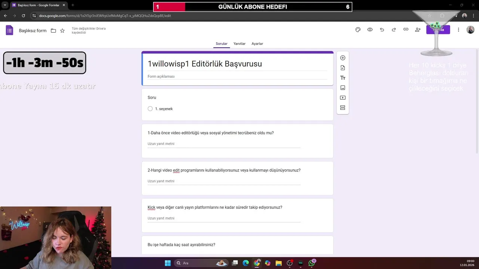Open File Explorer from the taskbar
The width and height of the screenshot is (479, 269).
pyautogui.click(x=278, y=263)
